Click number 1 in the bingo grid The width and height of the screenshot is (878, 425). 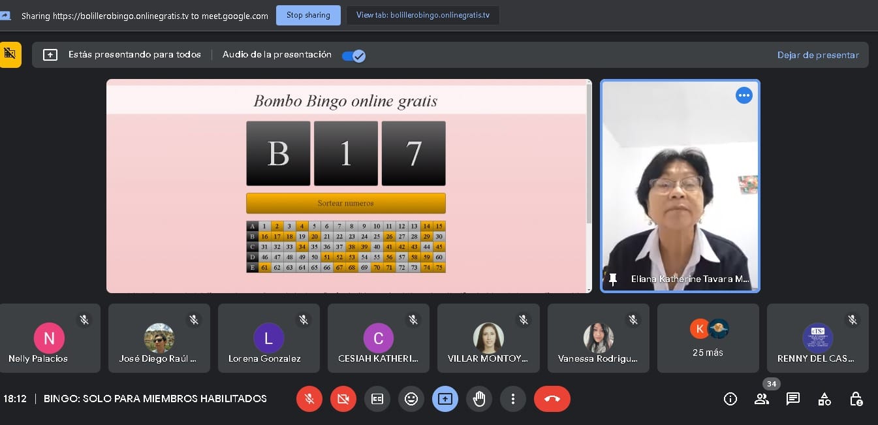pos(264,227)
